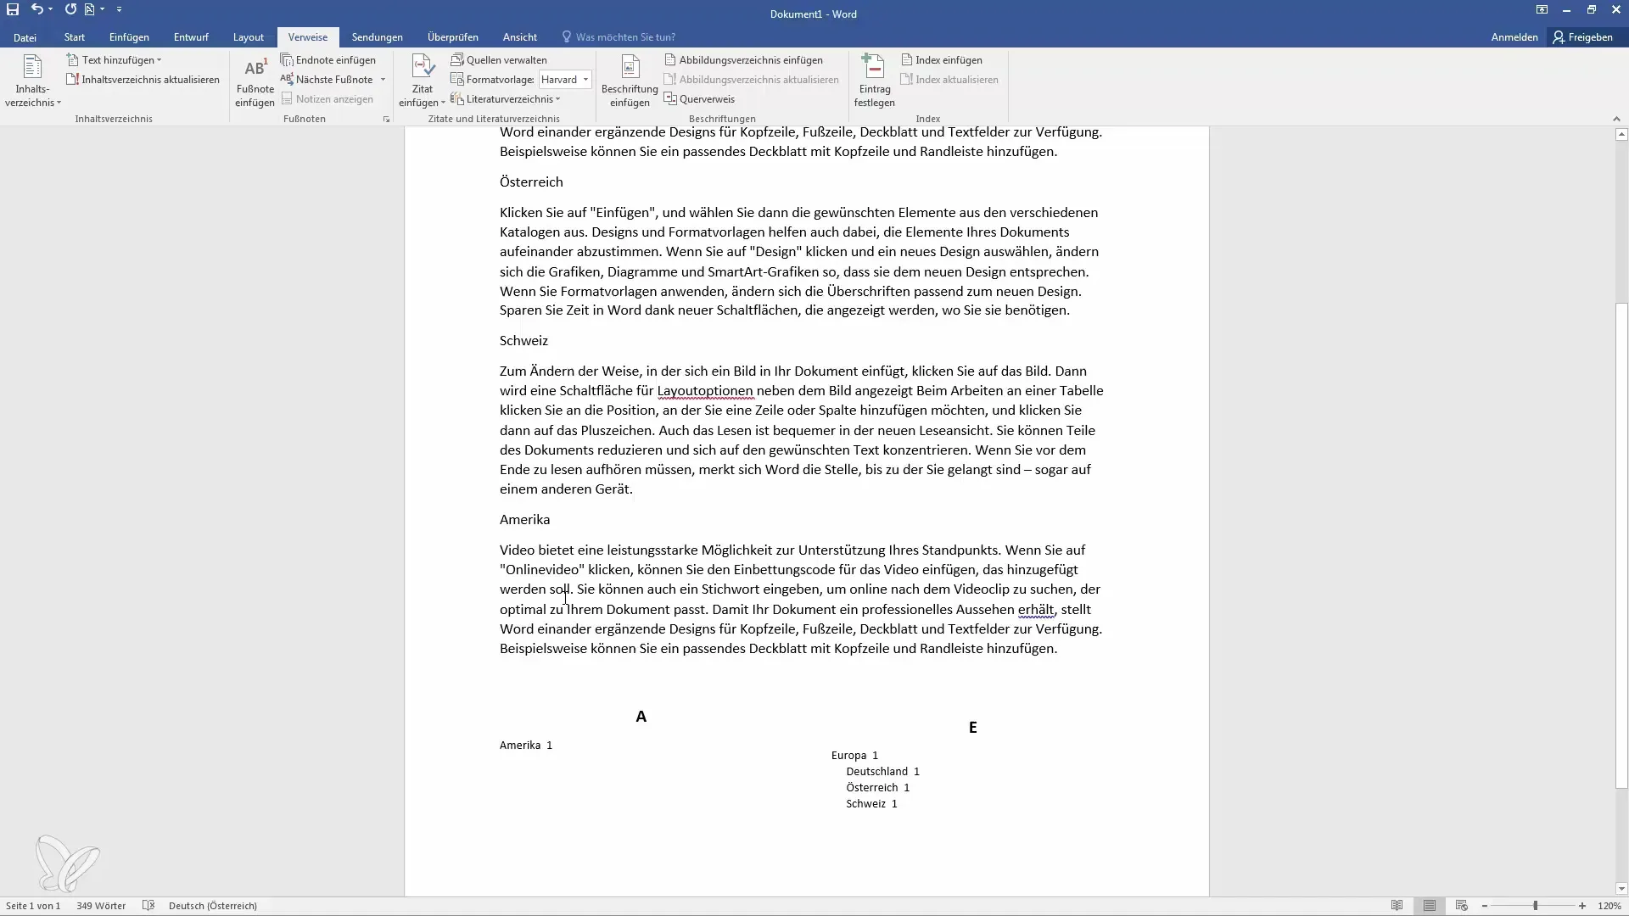Click Endnote einfügen
Screen dimensions: 1629x916
click(328, 60)
